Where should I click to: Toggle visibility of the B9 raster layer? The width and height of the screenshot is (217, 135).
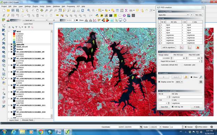[x=11, y=52]
